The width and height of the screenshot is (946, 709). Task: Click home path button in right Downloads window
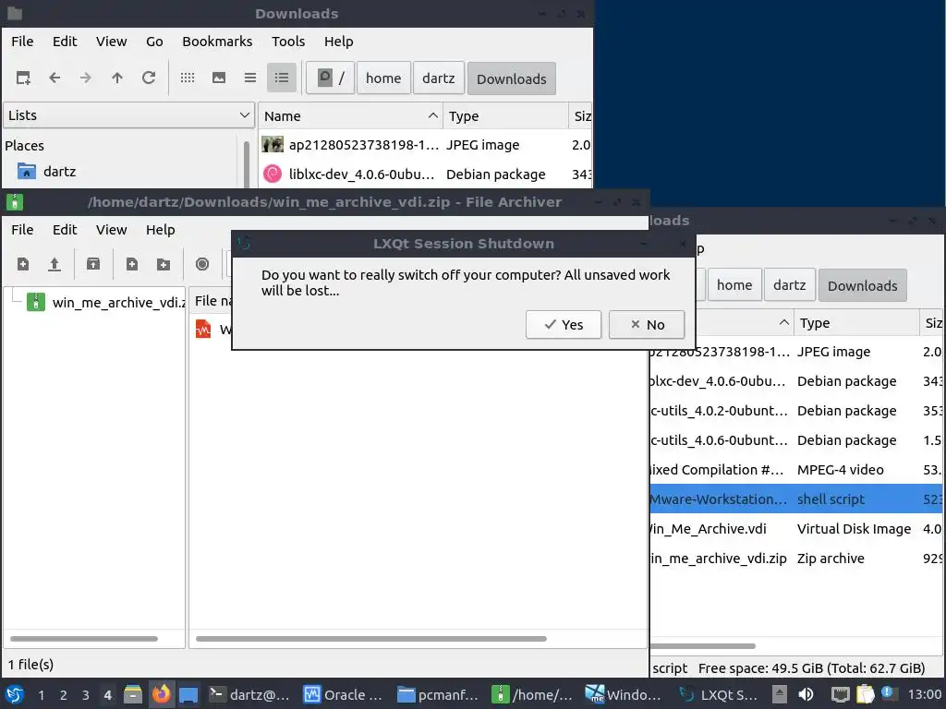734,285
